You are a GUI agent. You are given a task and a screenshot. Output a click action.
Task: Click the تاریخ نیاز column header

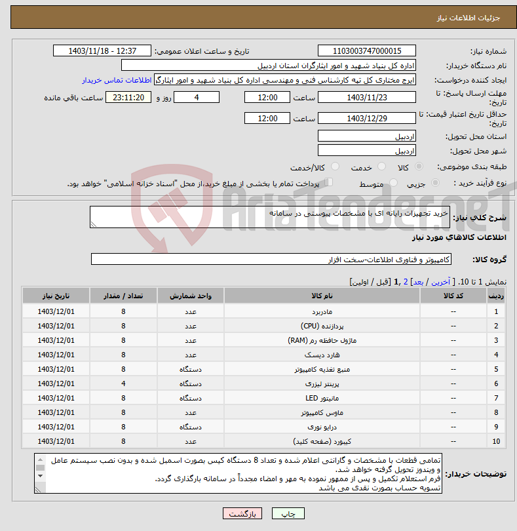(x=56, y=296)
